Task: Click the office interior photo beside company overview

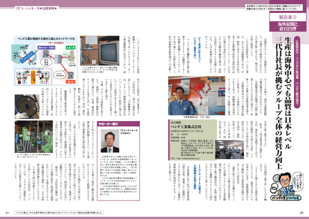Action: (x=229, y=150)
